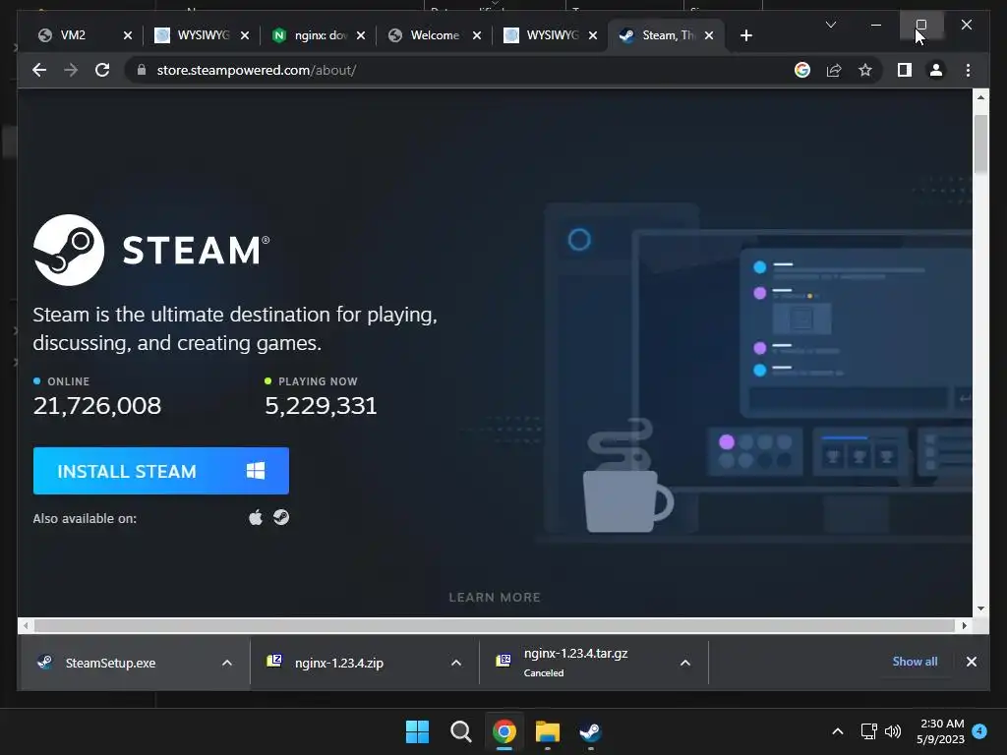Open Chrome three-dot menu
Image resolution: width=1007 pixels, height=755 pixels.
pyautogui.click(x=968, y=70)
